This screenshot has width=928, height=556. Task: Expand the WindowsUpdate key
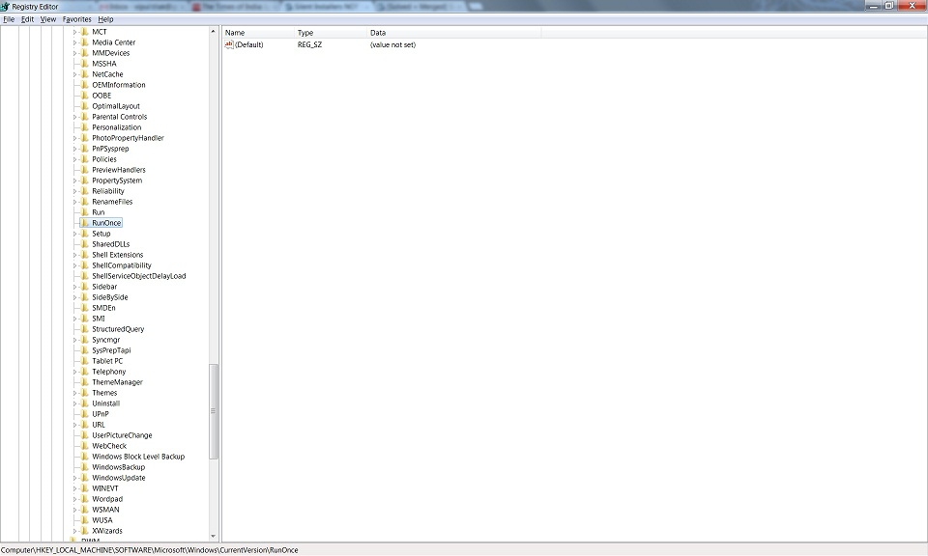click(74, 478)
